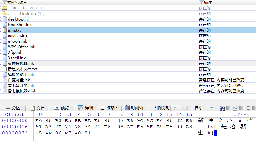
Task: Click the up-down arrow icon in toolbar
Action: (x=175, y=108)
